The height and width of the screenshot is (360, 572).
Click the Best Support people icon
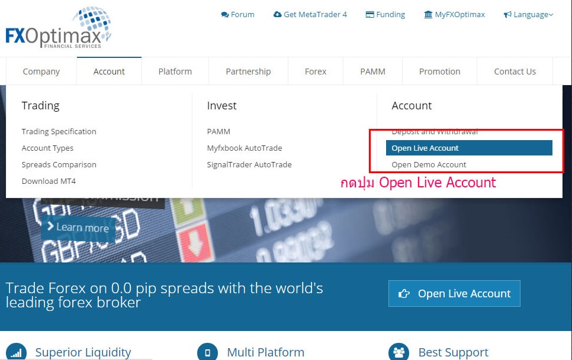point(399,352)
